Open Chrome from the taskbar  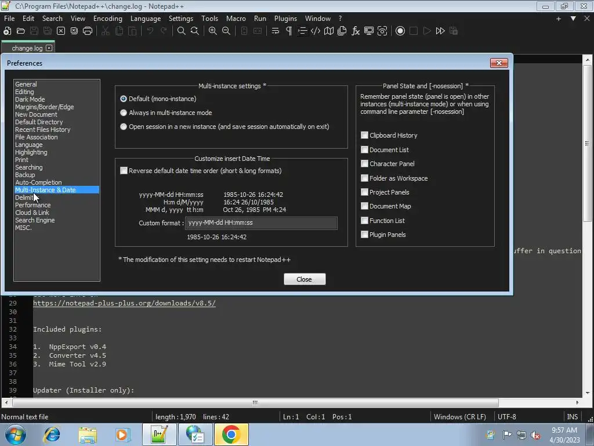click(x=231, y=434)
